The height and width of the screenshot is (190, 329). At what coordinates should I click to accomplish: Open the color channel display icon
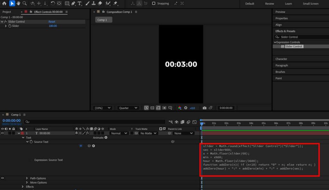point(180,108)
